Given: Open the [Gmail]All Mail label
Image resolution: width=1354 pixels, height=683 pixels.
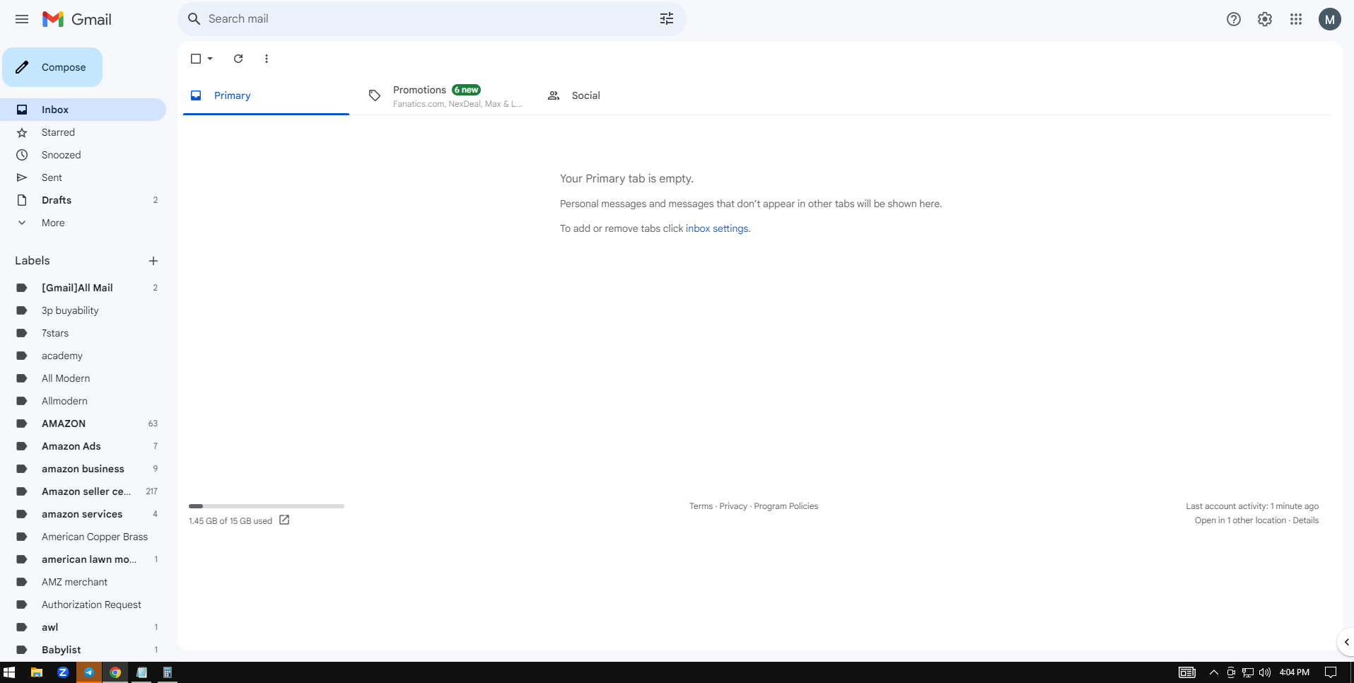Looking at the screenshot, I should click(83, 288).
